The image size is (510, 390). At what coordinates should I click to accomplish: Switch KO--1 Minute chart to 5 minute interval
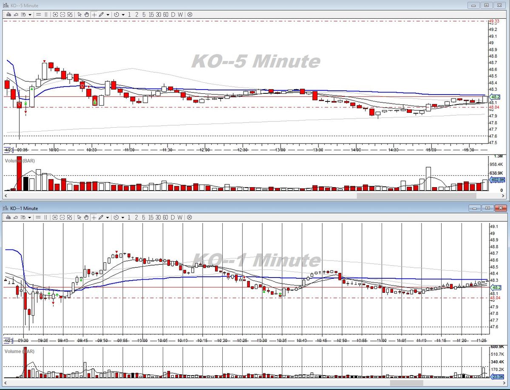click(x=144, y=217)
